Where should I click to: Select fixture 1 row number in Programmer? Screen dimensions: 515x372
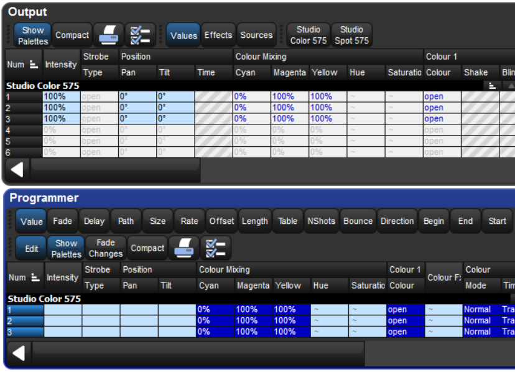26,310
